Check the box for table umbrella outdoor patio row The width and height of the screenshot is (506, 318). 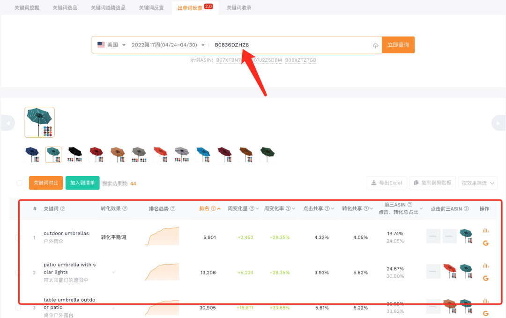click(x=19, y=308)
